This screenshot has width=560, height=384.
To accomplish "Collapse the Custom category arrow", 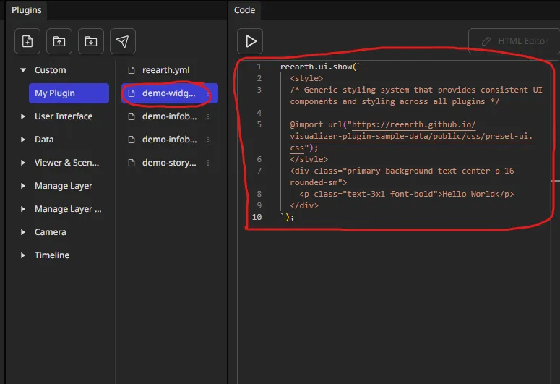I will (23, 70).
